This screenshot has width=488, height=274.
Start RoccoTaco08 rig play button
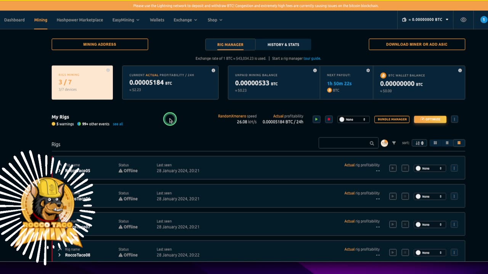393,253
